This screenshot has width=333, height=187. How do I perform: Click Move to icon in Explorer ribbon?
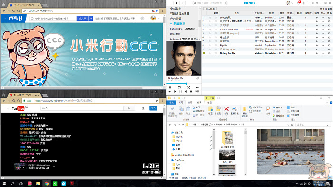tap(210, 110)
